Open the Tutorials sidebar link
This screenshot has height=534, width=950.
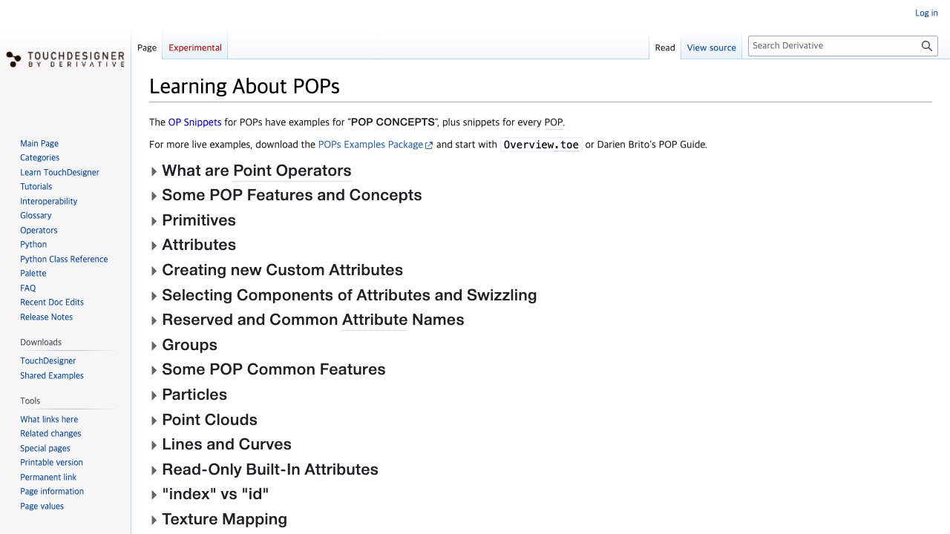click(36, 187)
